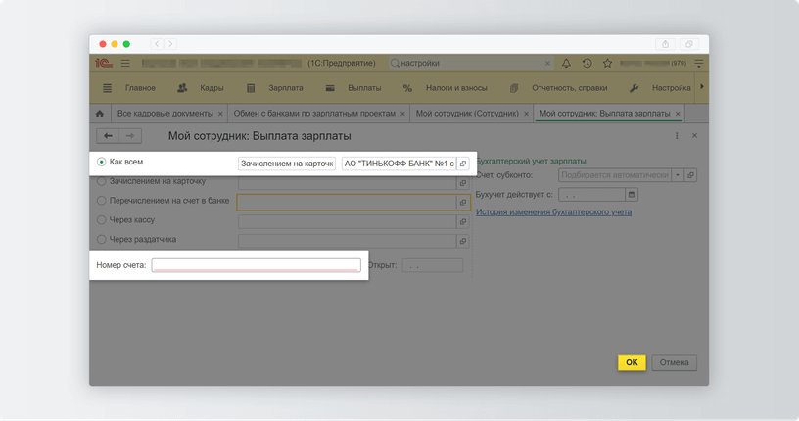The width and height of the screenshot is (799, 421).
Task: Go forward with the right arrow
Action: [x=130, y=136]
